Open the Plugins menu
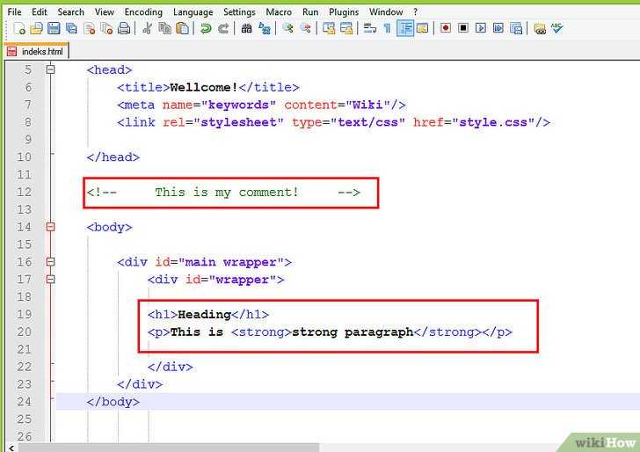Viewport: 640px width, 452px height. tap(344, 12)
